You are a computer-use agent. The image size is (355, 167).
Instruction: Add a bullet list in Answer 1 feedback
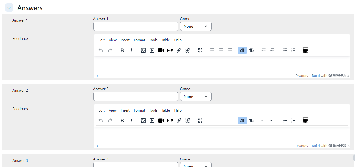click(x=285, y=50)
